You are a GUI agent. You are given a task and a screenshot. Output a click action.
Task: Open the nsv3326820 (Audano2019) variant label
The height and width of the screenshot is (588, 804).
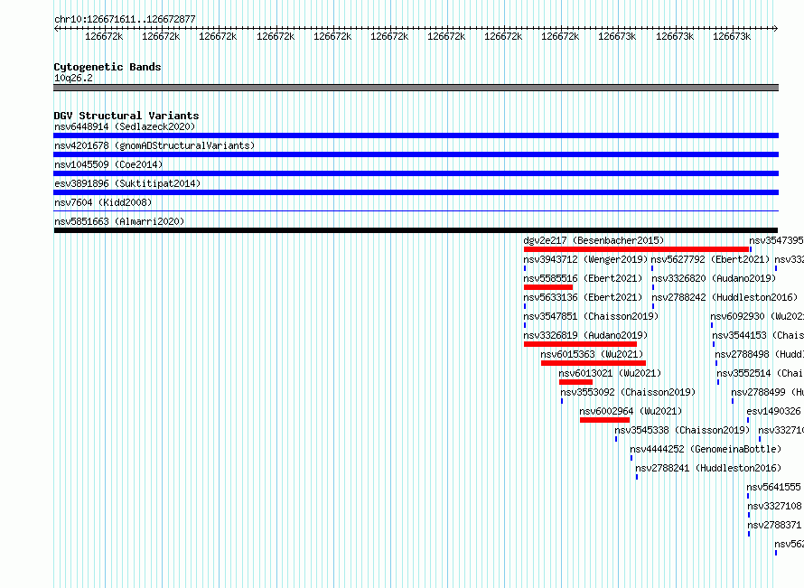pyautogui.click(x=714, y=278)
